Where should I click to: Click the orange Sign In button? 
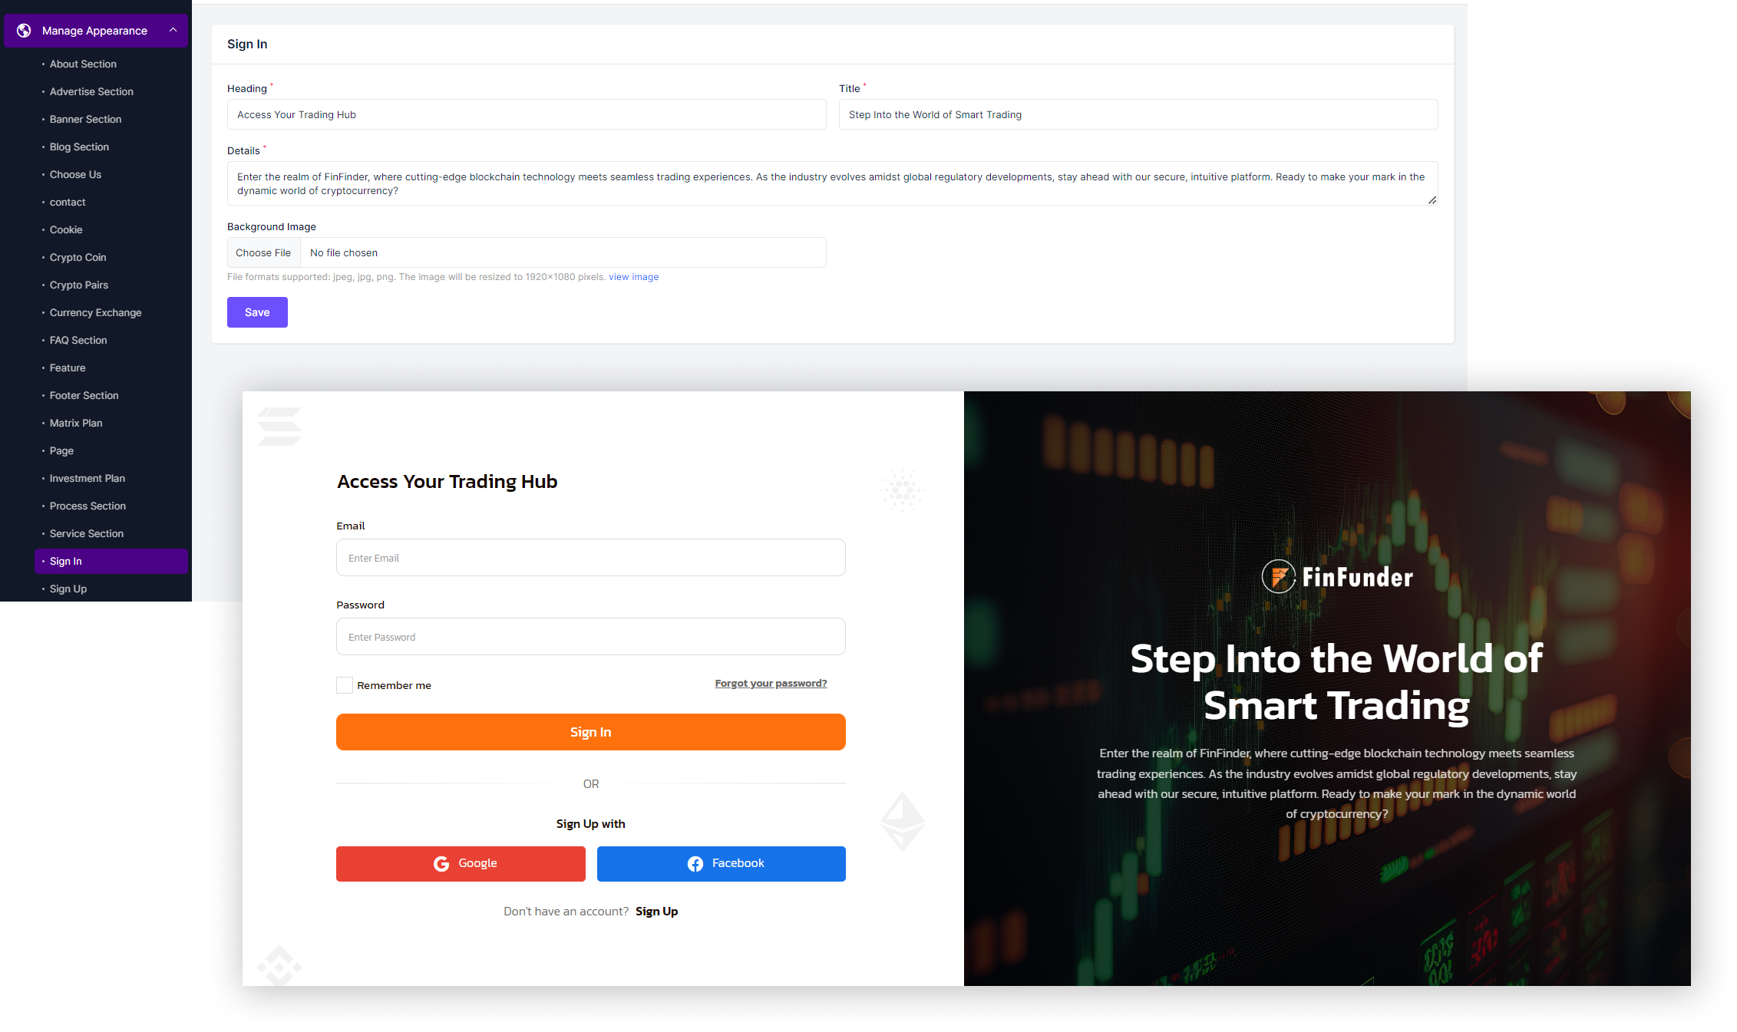tap(591, 732)
